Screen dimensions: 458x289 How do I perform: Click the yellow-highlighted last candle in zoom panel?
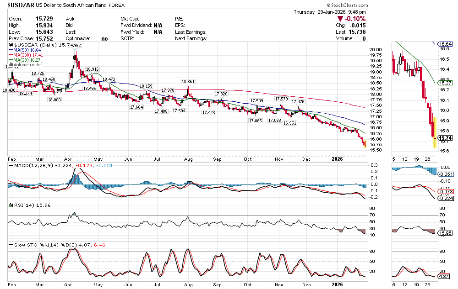pos(434,132)
